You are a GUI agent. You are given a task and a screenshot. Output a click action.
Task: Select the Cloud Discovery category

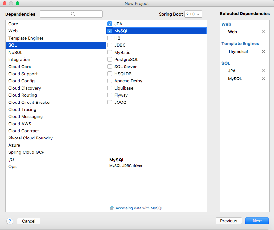pyautogui.click(x=55, y=88)
